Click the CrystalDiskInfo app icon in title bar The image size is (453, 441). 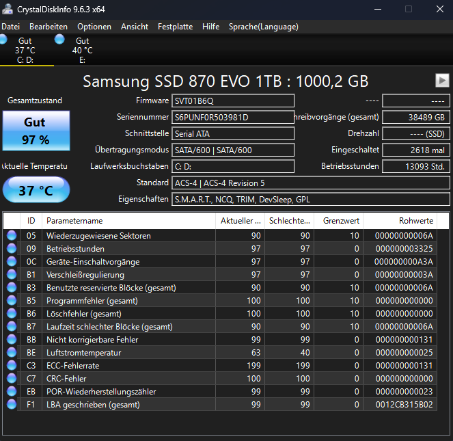[x=8, y=9]
